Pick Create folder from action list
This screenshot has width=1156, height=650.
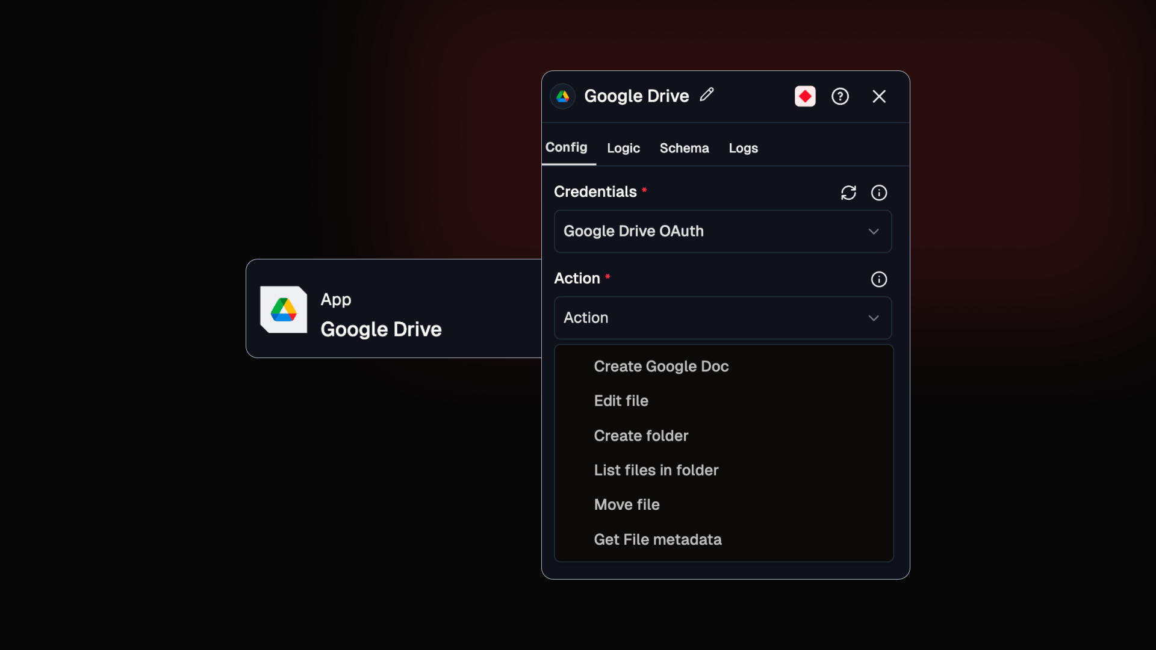click(641, 436)
